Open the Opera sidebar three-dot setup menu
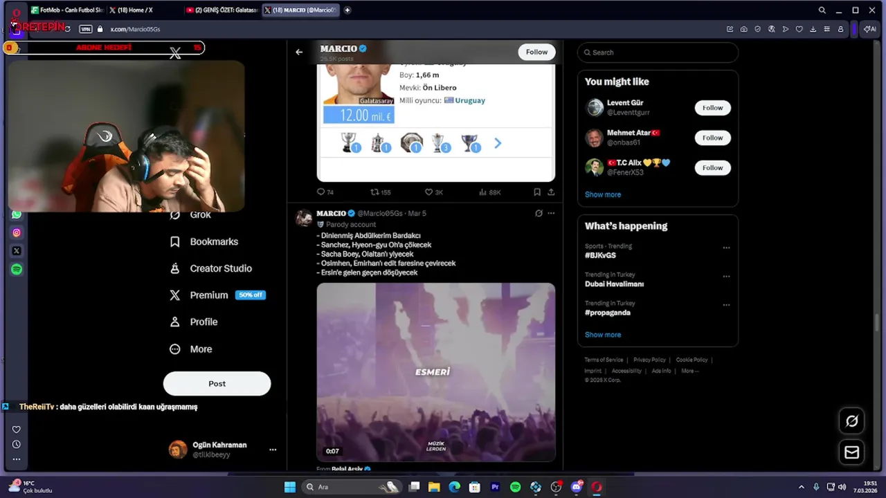The image size is (886, 498). (x=17, y=459)
